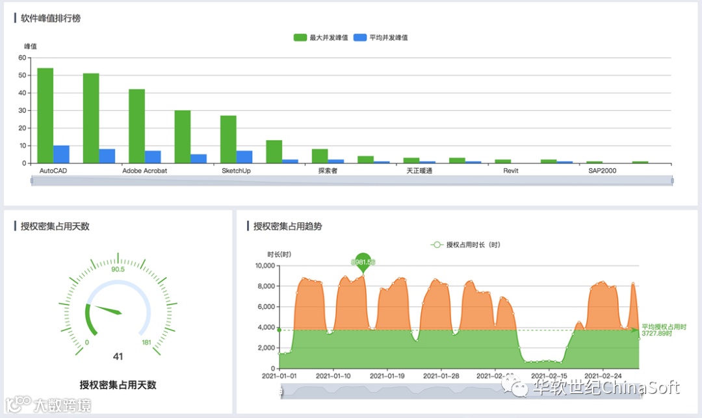Screen dimensions: 702x418
Task: Click the SketchUp green peak bar
Action: [x=228, y=140]
